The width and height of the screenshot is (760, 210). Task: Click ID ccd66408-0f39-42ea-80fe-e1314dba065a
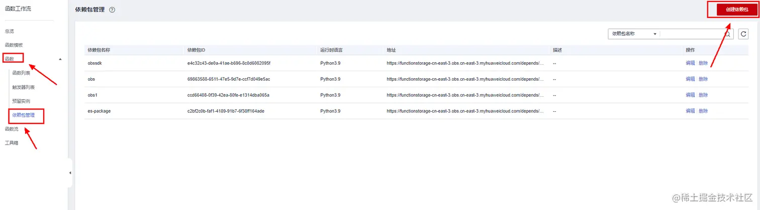click(229, 95)
